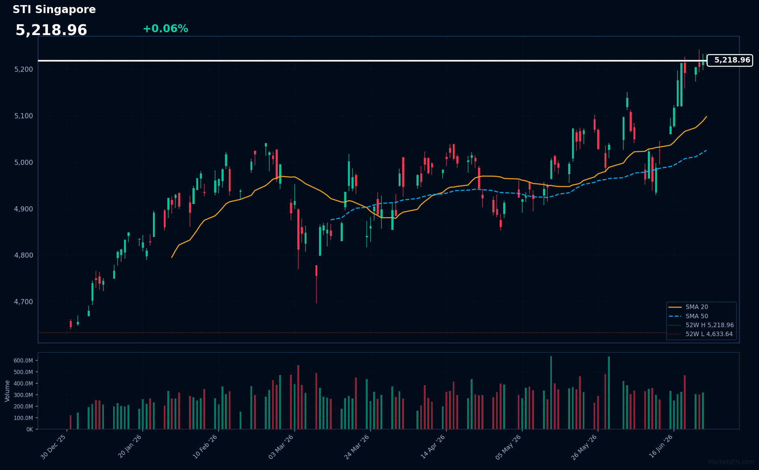
Task: Click the 200.0M volume axis label
Action: tap(23, 407)
